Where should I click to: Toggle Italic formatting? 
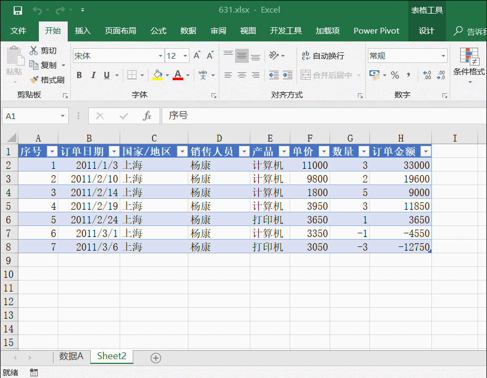(93, 75)
